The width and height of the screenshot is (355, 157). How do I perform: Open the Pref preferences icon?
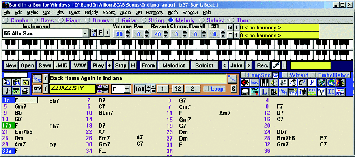tap(283, 92)
